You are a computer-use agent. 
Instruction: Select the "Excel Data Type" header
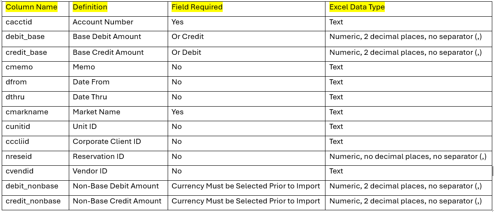(357, 7)
